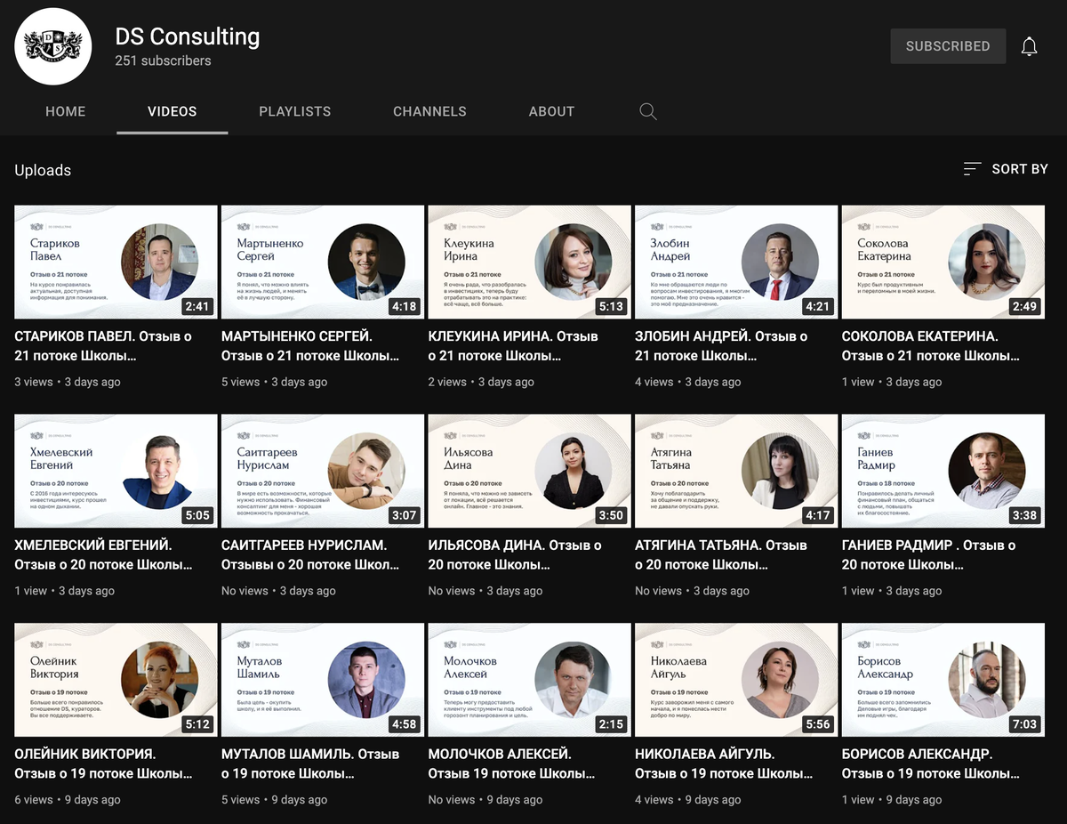Image resolution: width=1067 pixels, height=824 pixels.
Task: Click the title МАРТЫНЕНКО СЕРГЕЙ. Отзыв о 21 потоке
Action: point(309,346)
